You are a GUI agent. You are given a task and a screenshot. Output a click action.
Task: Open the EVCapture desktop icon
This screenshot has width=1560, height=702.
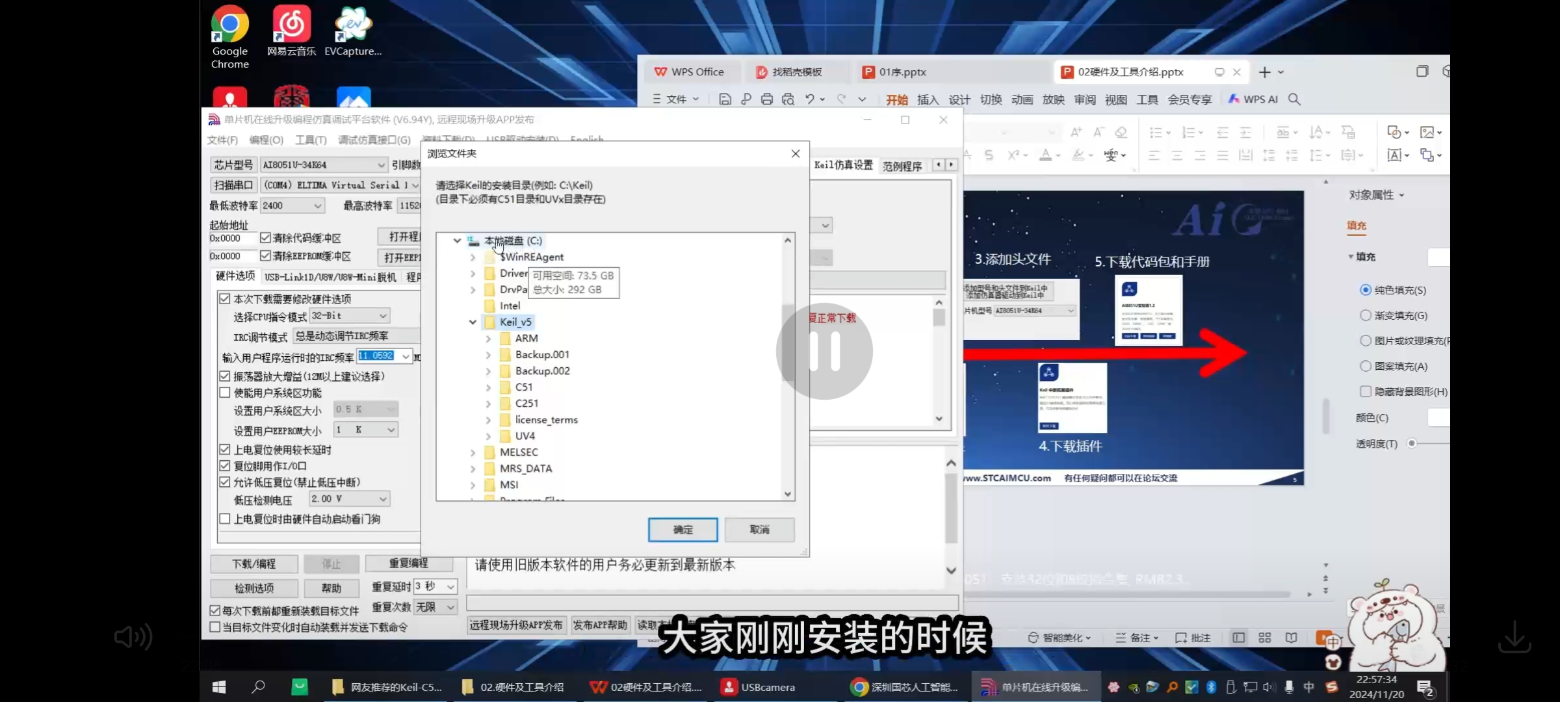click(353, 31)
